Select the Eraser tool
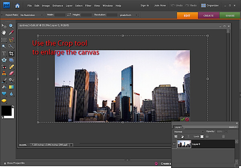 coord(11,73)
